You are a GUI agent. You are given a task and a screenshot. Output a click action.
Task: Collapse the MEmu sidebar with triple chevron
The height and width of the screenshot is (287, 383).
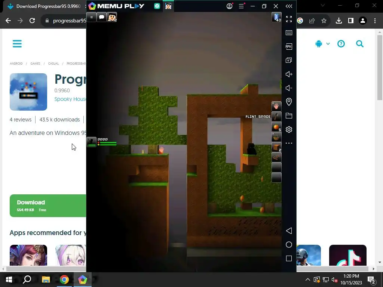pos(289,6)
